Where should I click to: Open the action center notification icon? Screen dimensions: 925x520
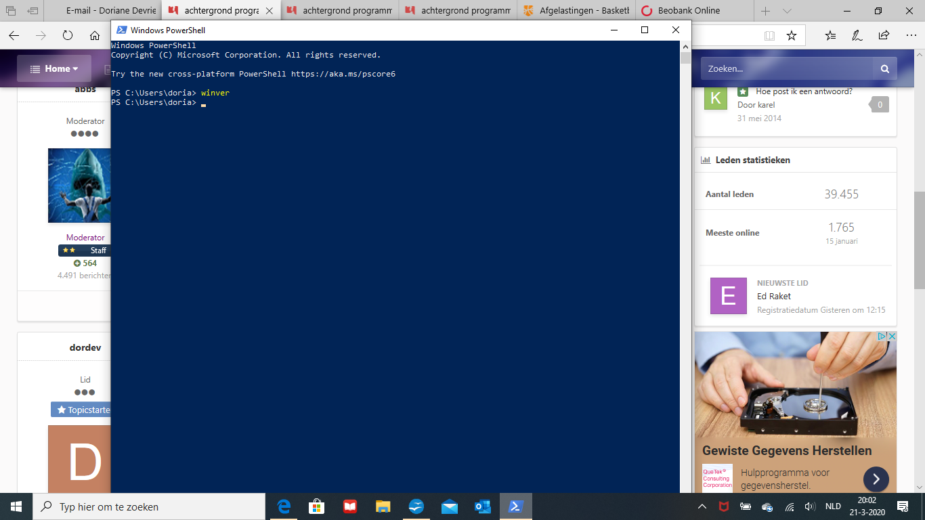903,506
